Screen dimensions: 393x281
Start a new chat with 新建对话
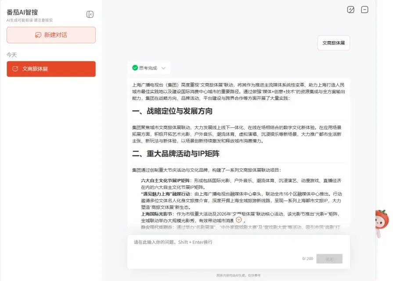pyautogui.click(x=51, y=35)
